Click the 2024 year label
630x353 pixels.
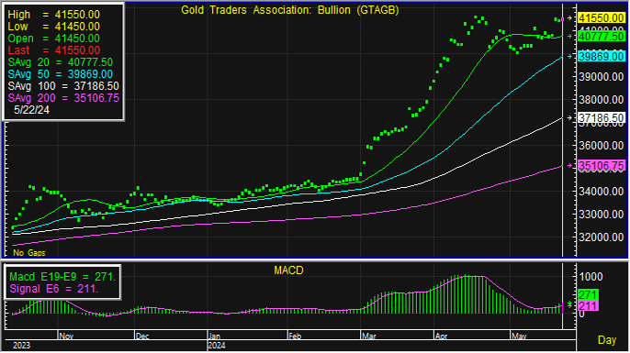(x=217, y=346)
